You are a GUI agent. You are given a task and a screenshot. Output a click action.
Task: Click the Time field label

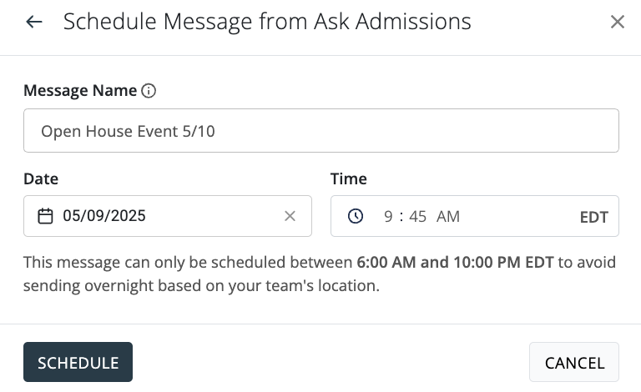tap(349, 178)
